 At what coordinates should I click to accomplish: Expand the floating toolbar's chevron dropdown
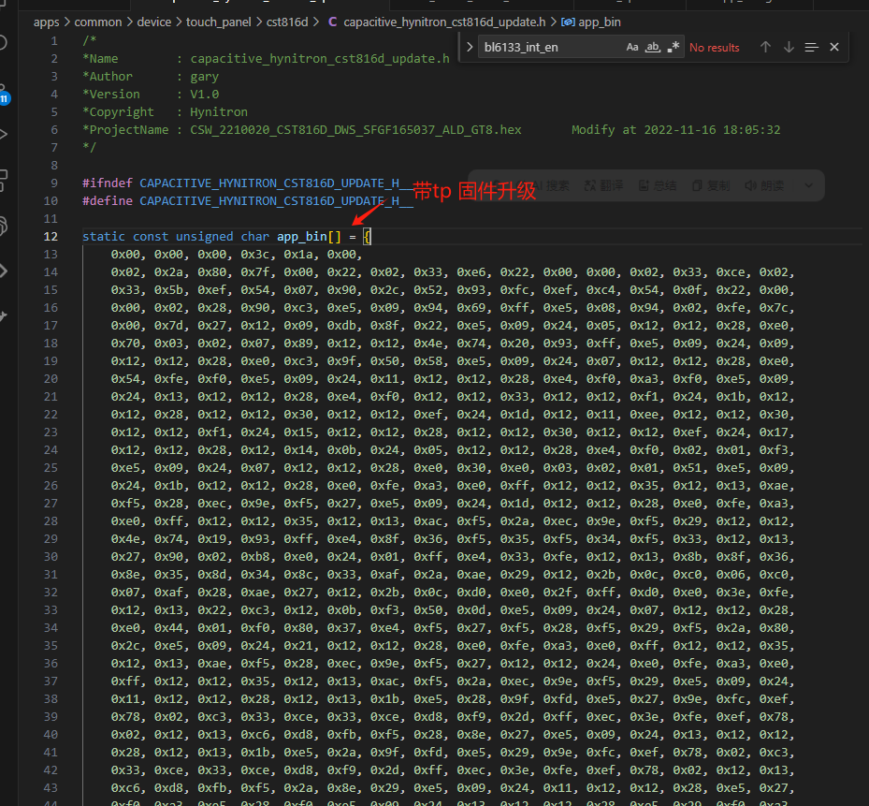coord(808,185)
